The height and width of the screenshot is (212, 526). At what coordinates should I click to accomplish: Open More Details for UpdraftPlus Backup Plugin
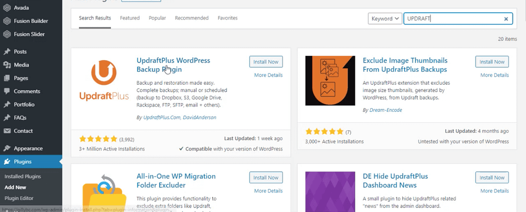click(x=268, y=75)
